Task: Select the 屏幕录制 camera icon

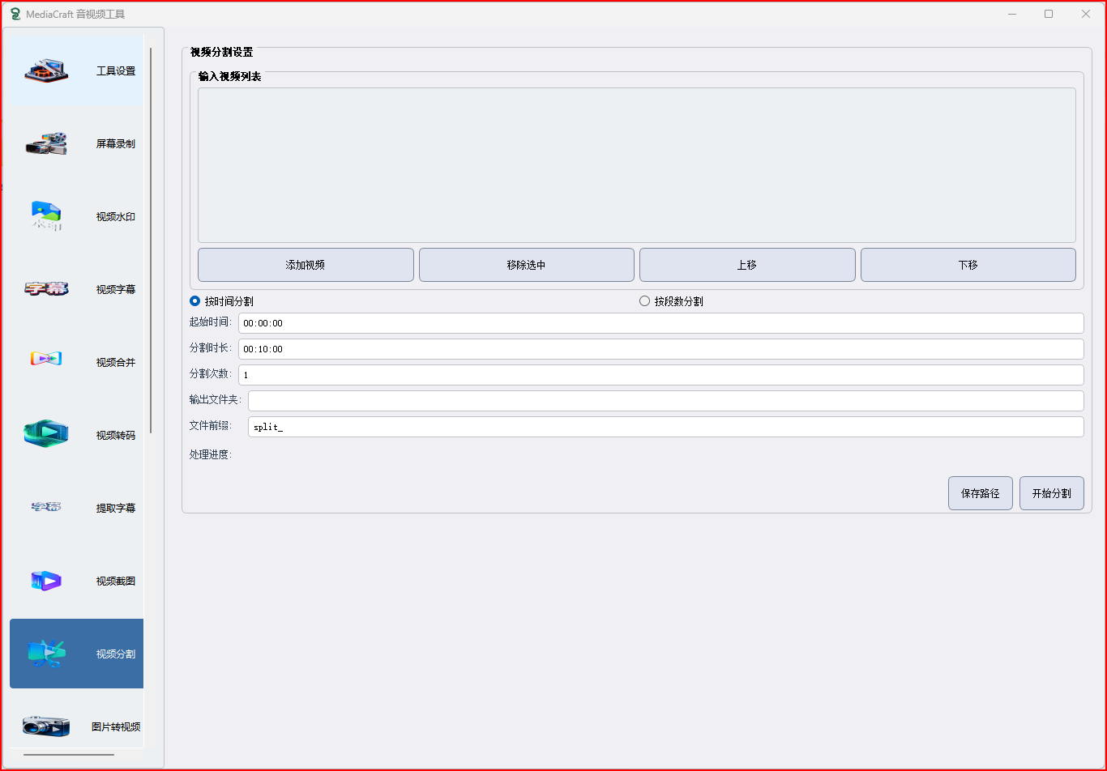Action: (46, 143)
